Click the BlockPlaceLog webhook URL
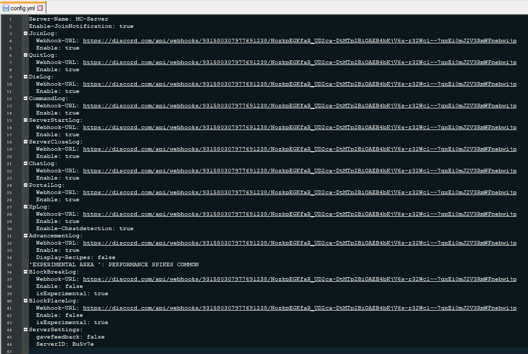The height and width of the screenshot is (354, 528). click(x=299, y=308)
